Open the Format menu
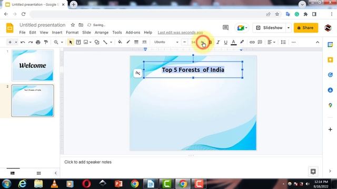This screenshot has width=337, height=189. (x=72, y=33)
